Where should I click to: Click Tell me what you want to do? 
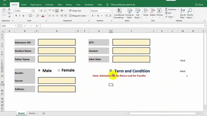[123, 5]
